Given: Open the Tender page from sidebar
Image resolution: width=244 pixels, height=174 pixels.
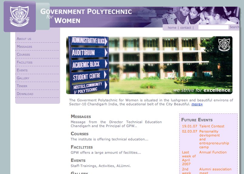Looking at the screenshot, I should tap(22, 86).
